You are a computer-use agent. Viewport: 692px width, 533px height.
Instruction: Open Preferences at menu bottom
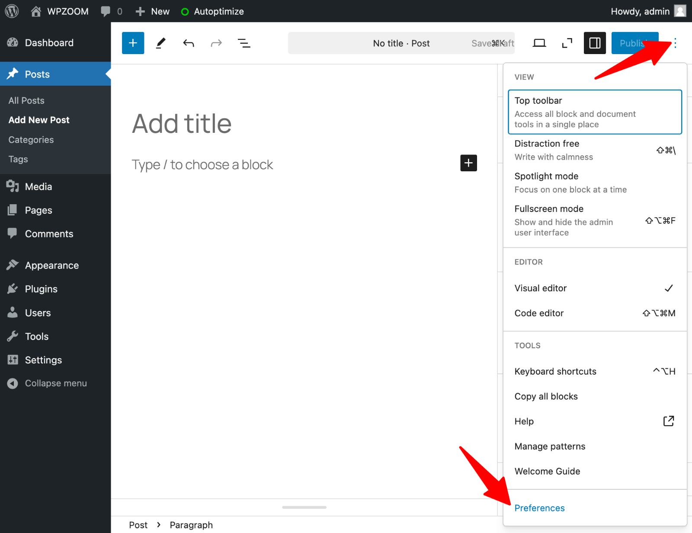(595, 508)
